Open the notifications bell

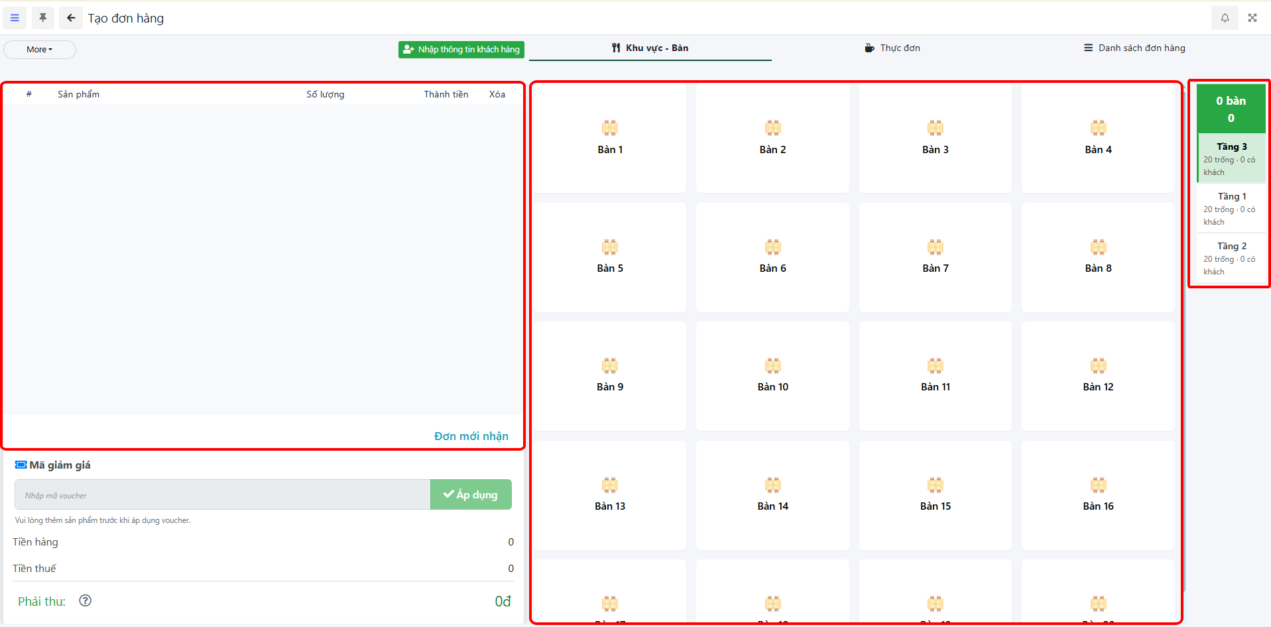tap(1225, 18)
